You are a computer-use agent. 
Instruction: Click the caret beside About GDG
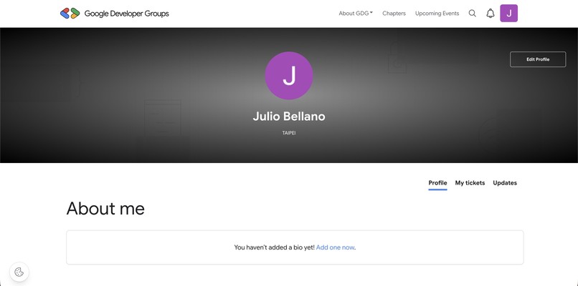371,13
